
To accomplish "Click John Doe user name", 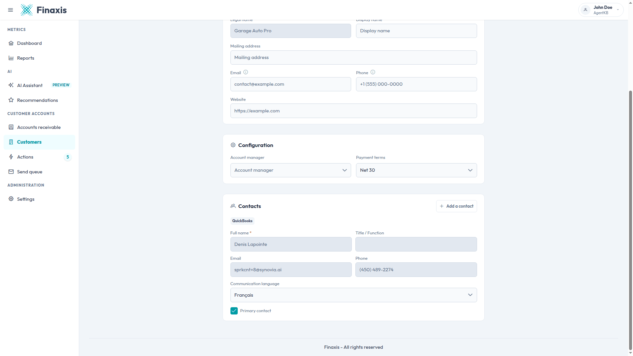I will click(603, 7).
